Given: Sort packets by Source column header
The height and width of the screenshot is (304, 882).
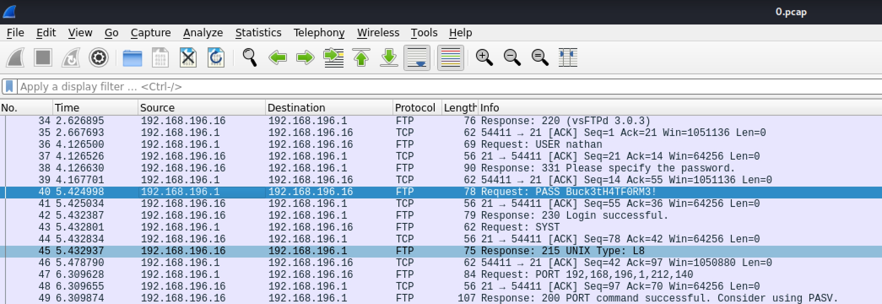Looking at the screenshot, I should coord(157,108).
